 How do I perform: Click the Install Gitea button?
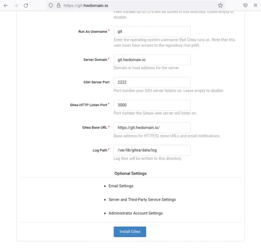coord(130,232)
